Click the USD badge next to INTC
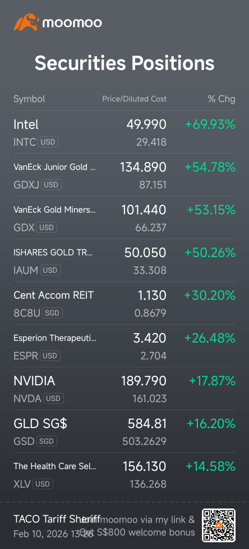249x549 pixels. click(x=48, y=142)
